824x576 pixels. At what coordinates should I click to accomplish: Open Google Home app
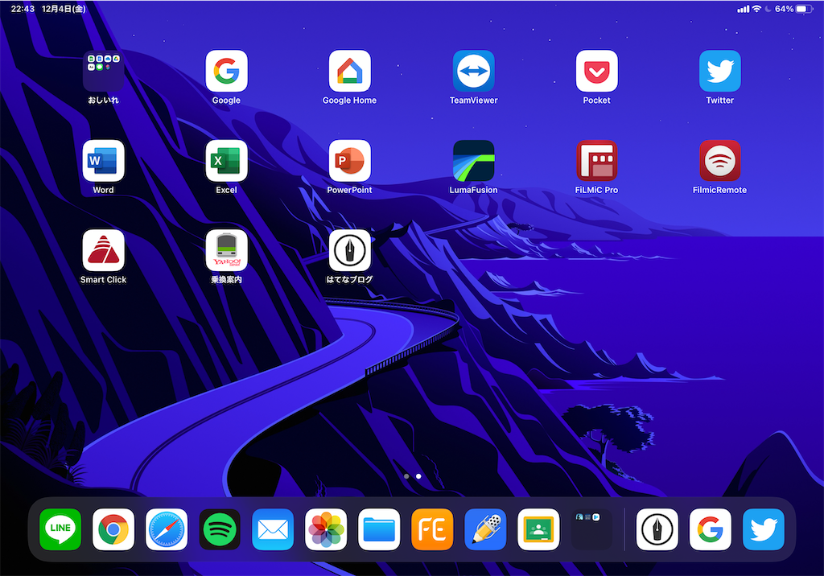pos(349,71)
